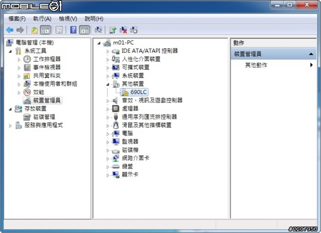321x233 pixels.
Task: Toggle the show/hide action pane icon
Action: 84,30
